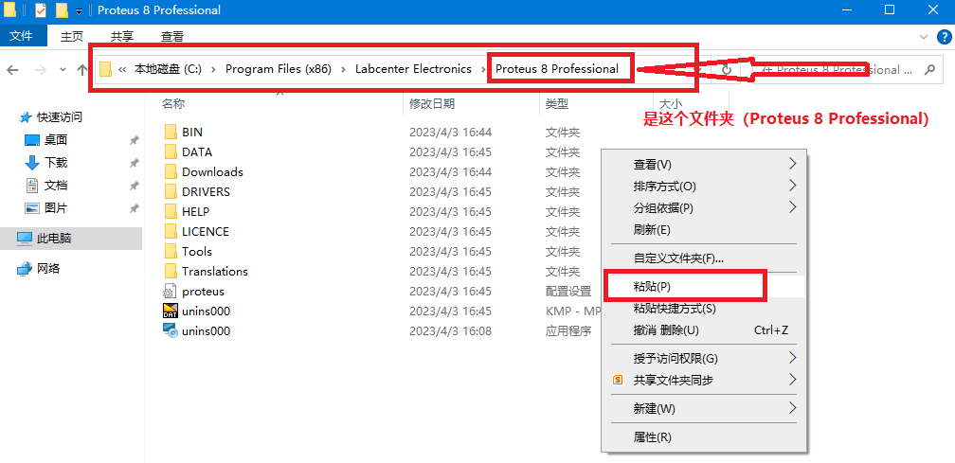Click Program Files (x86) in address path

coord(279,69)
